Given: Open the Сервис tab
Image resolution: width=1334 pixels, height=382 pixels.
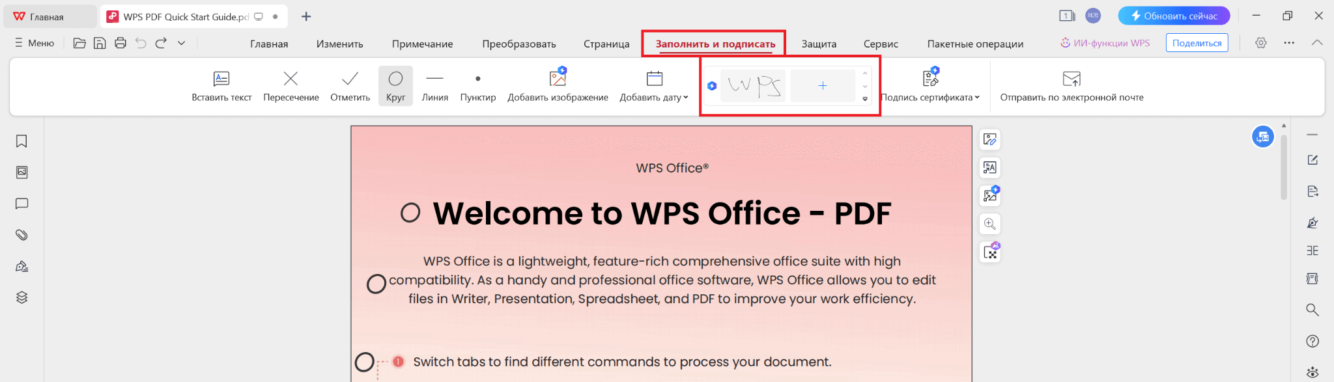Looking at the screenshot, I should point(881,44).
